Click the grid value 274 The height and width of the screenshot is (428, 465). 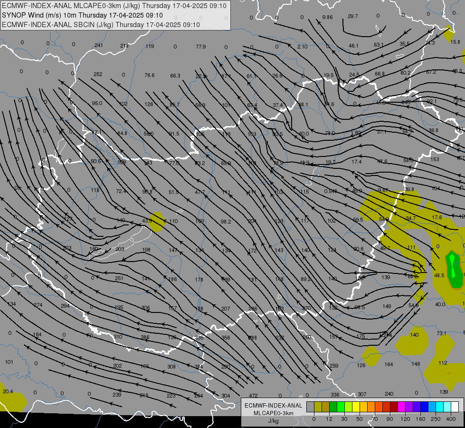pyautogui.click(x=38, y=305)
